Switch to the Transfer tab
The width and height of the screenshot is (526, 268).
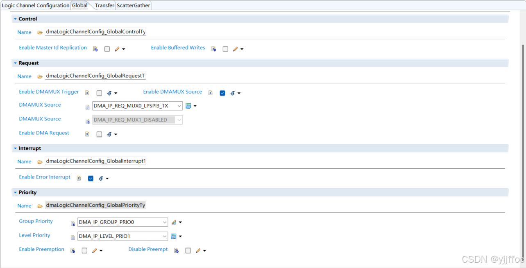point(104,5)
